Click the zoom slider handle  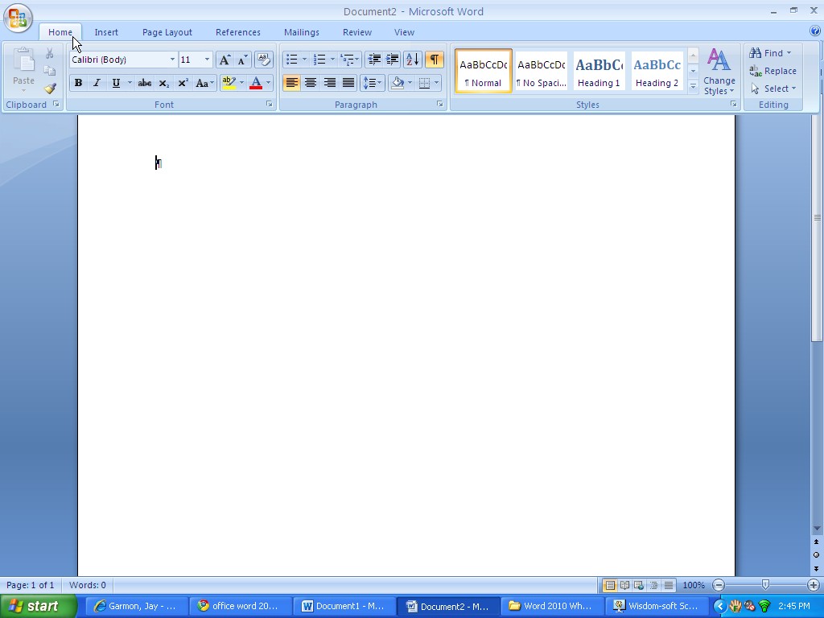pos(765,585)
